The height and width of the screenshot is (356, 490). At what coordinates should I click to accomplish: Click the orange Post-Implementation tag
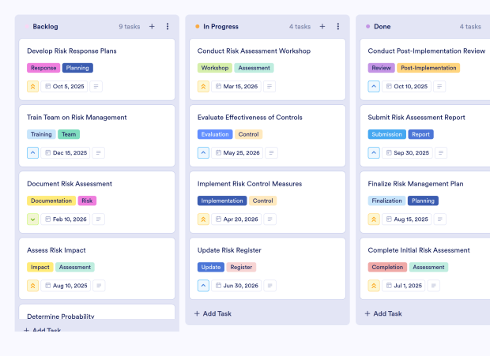coord(428,68)
